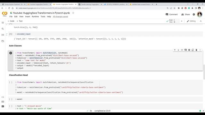This screenshot has width=205, height=115.
Task: Reload the page in the browser
Action: [9, 8]
